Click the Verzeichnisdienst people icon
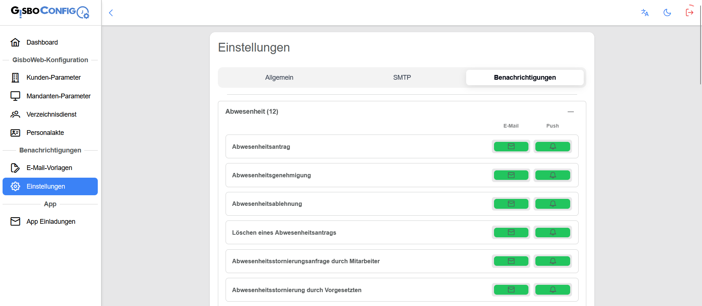Viewport: 702px width, 306px height. [x=15, y=114]
